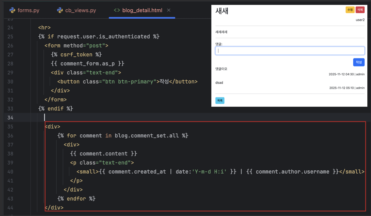Click the comment.author.username expression
The width and height of the screenshot is (371, 216).
292,172
